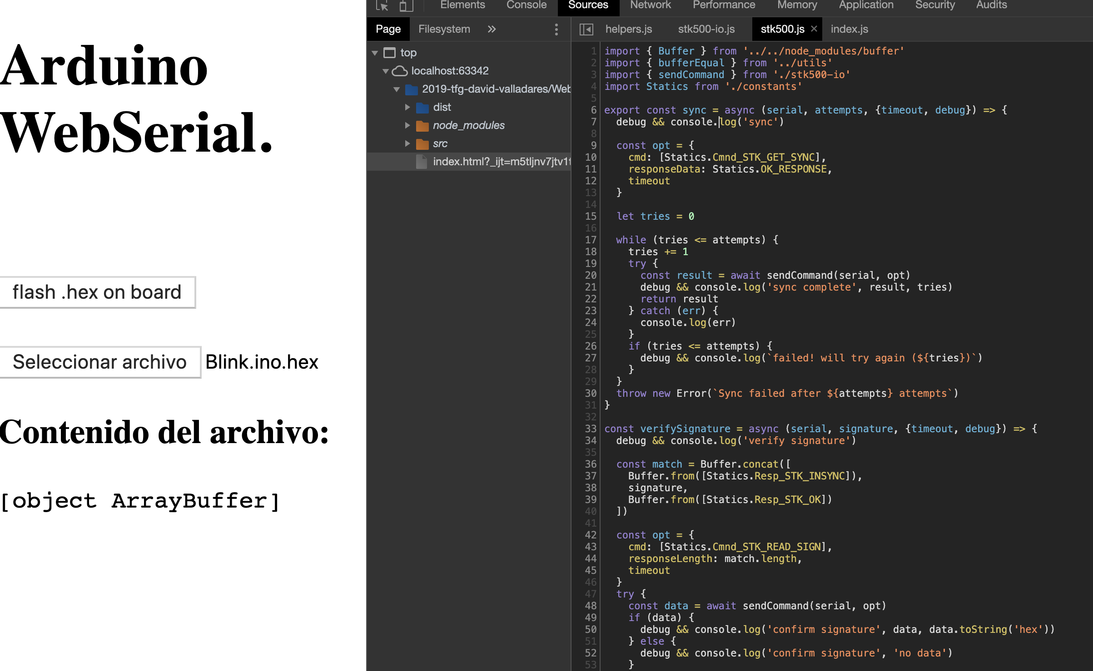Open the helpers.js file tab
The height and width of the screenshot is (671, 1093).
click(628, 30)
